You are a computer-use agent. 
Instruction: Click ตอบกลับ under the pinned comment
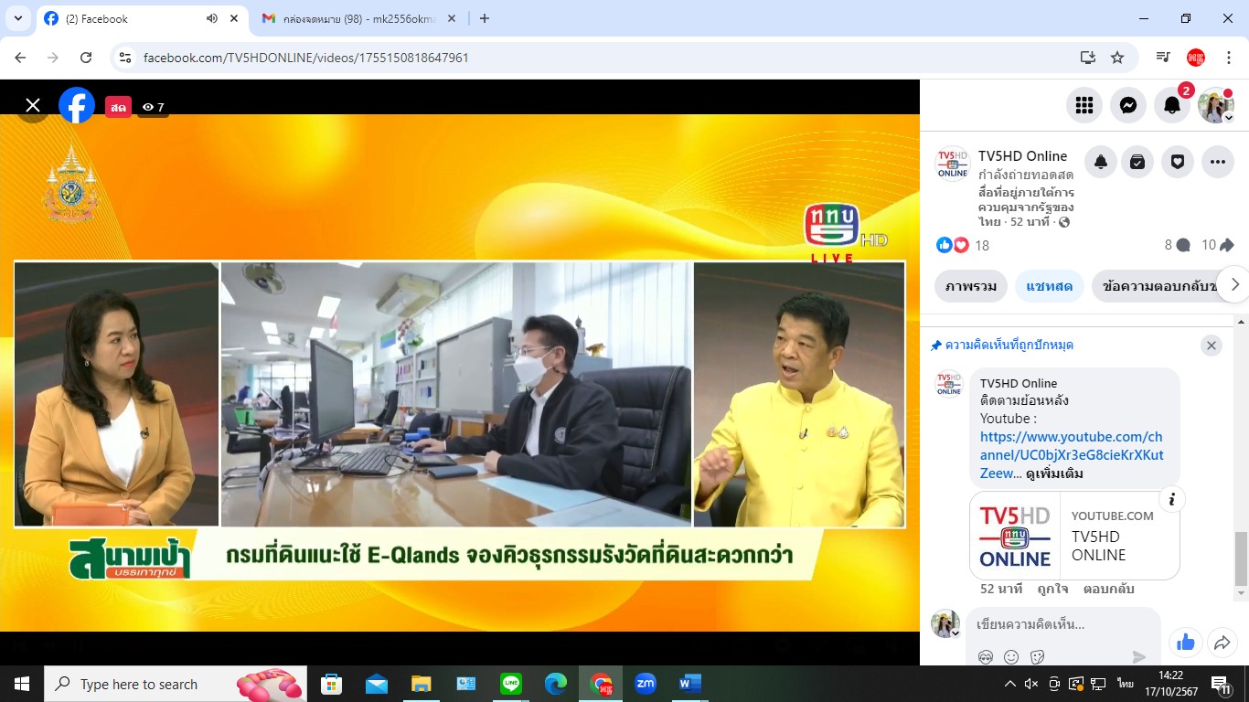point(1108,589)
